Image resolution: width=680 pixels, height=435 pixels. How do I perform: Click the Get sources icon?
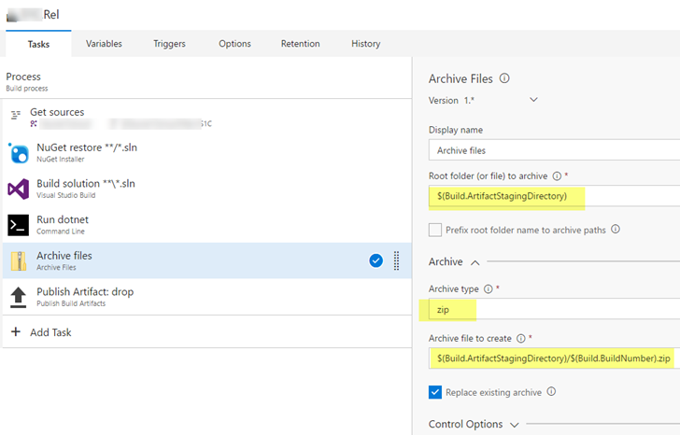[x=15, y=115]
